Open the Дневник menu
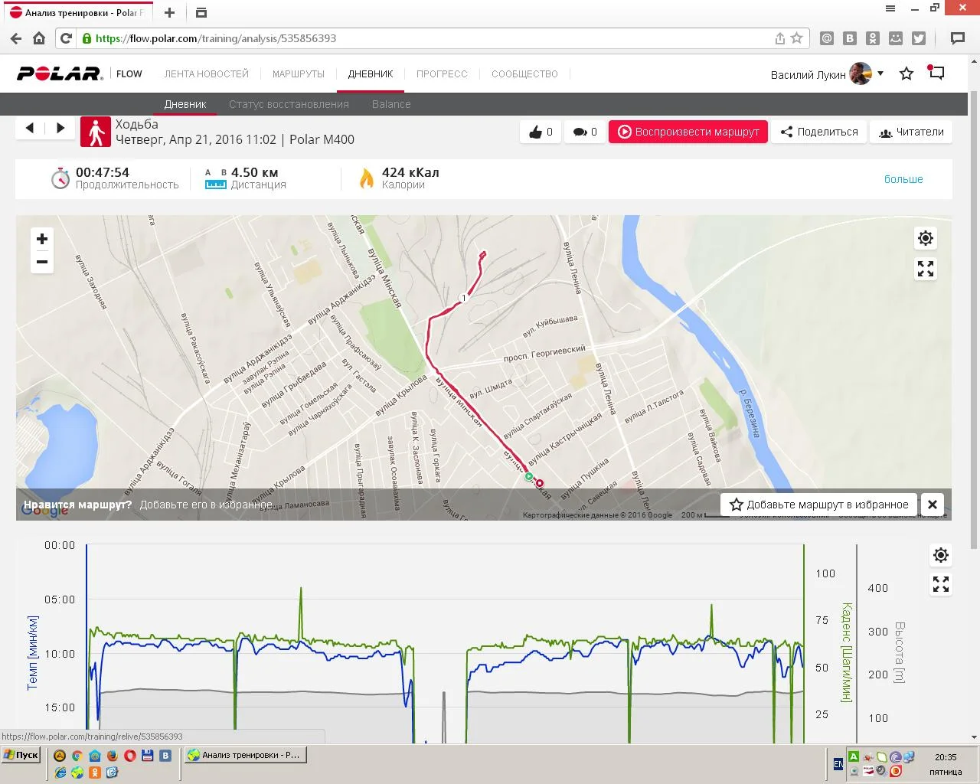Viewport: 980px width, 784px height. click(x=371, y=74)
